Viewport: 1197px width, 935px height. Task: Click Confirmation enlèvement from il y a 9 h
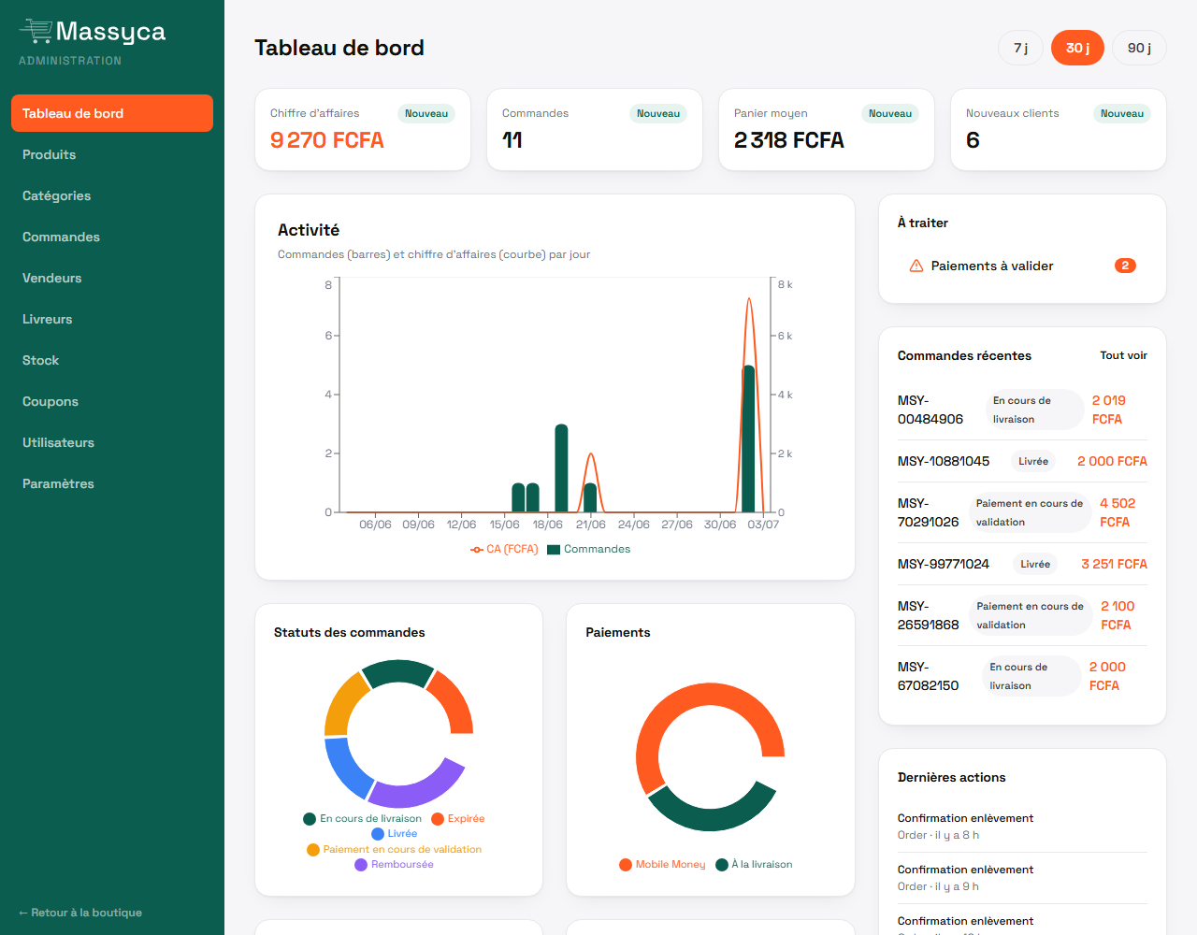pos(1022,878)
